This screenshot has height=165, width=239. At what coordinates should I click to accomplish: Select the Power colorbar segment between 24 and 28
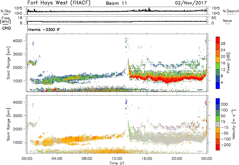[x=218, y=46]
